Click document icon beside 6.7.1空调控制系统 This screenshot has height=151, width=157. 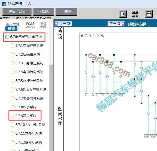pos(12,46)
